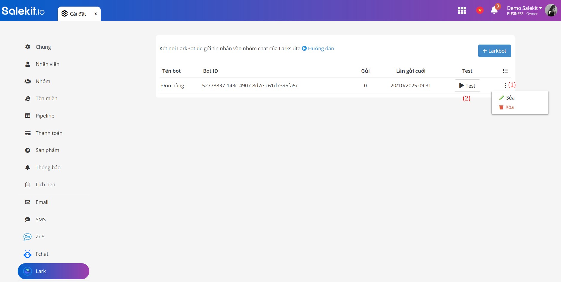
Task: Click the + Larkbot button
Action: pyautogui.click(x=494, y=51)
